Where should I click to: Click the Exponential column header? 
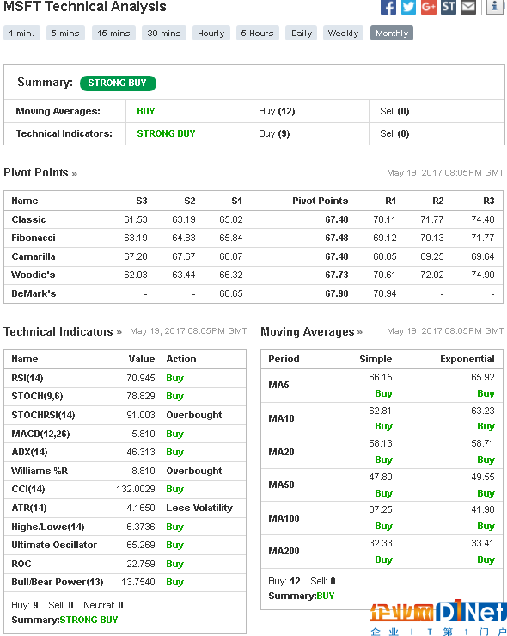pyautogui.click(x=467, y=359)
